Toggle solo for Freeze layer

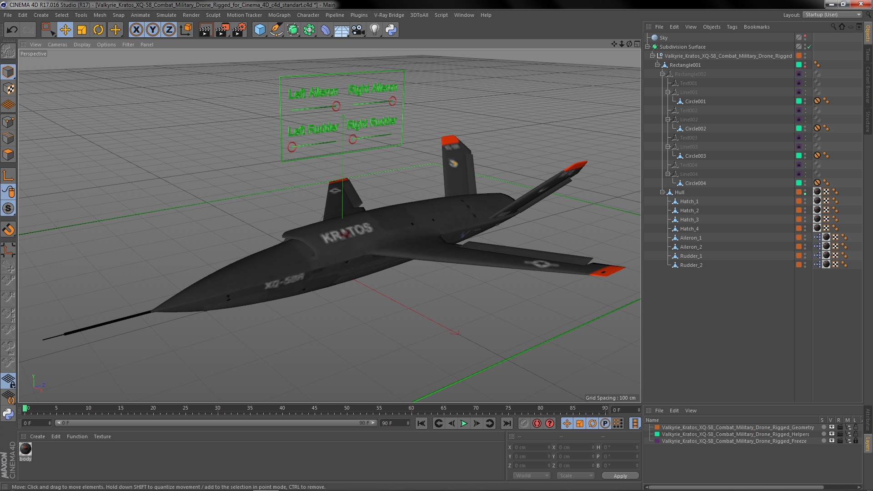coord(823,441)
